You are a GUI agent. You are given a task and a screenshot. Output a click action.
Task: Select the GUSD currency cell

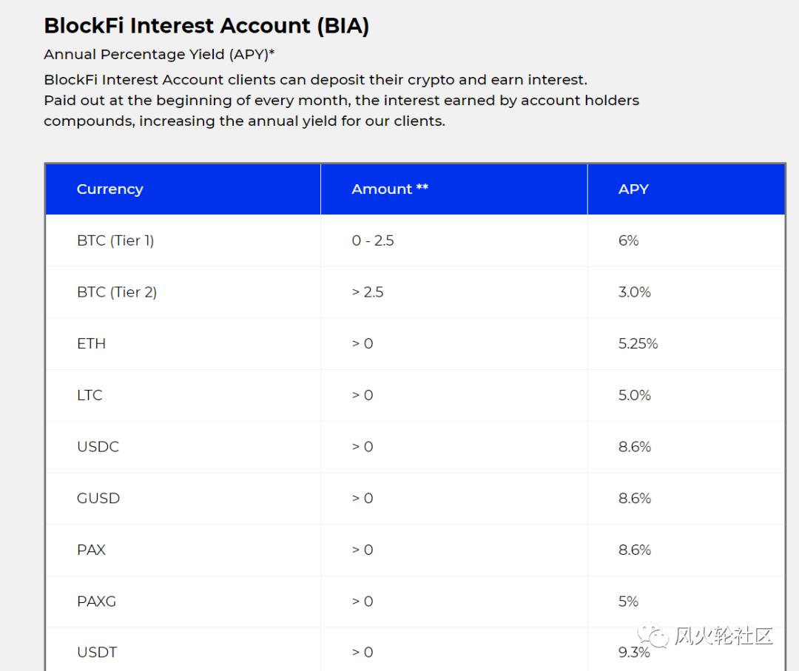pyautogui.click(x=98, y=498)
